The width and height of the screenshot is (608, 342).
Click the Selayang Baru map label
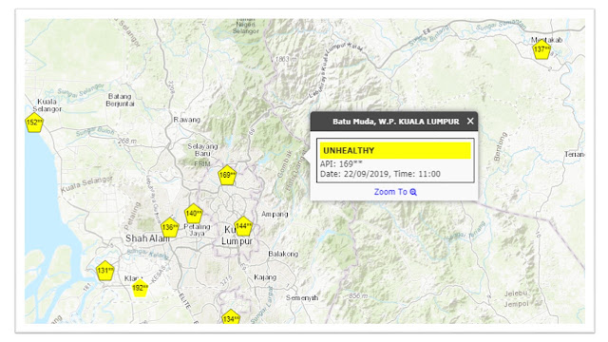coord(202,150)
